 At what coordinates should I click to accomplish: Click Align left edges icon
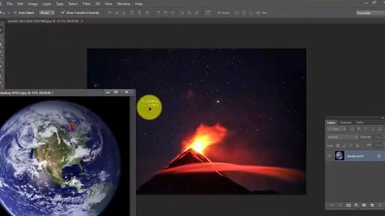point(132,13)
